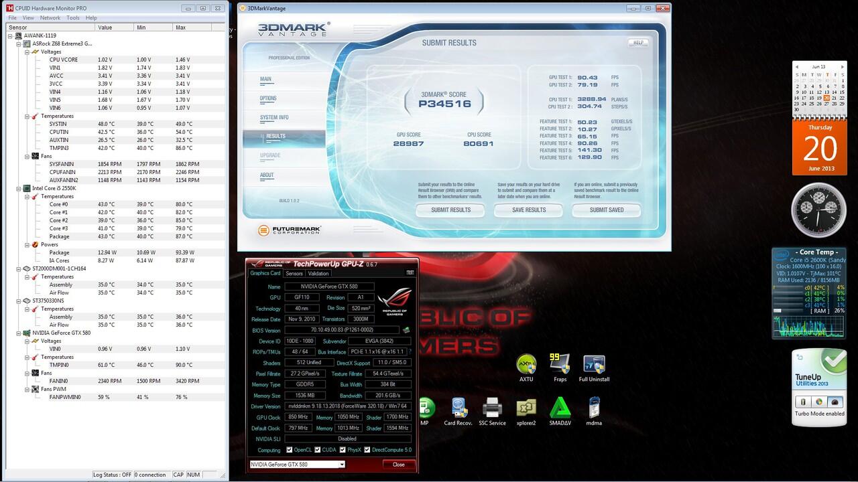Click the TuneUp Economy Mode battery icon
This screenshot has width=858, height=482.
[802, 402]
